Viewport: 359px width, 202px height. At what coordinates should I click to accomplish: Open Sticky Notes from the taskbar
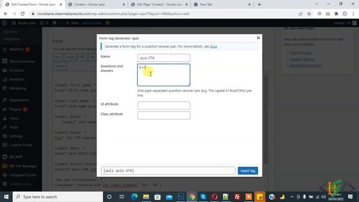[260, 197]
